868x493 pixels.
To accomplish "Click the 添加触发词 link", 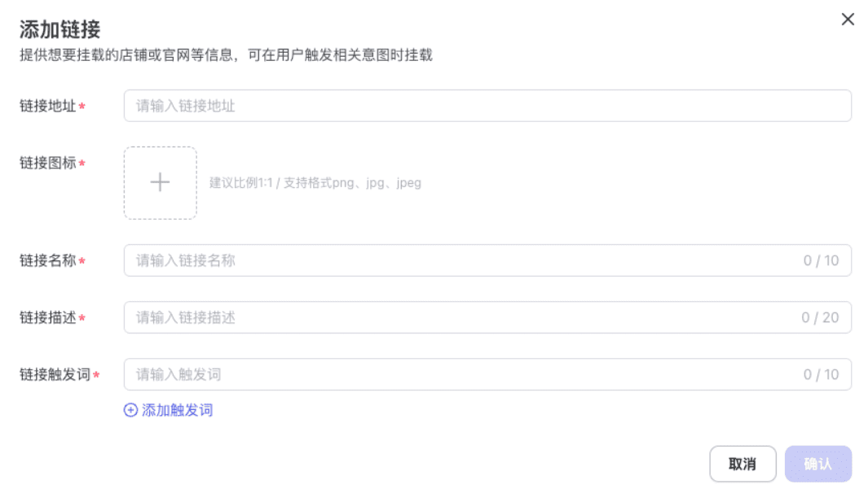I will point(168,410).
